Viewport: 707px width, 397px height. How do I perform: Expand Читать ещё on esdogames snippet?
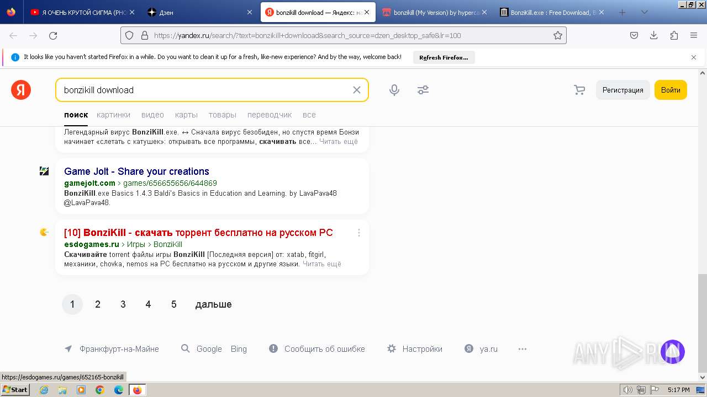[321, 264]
